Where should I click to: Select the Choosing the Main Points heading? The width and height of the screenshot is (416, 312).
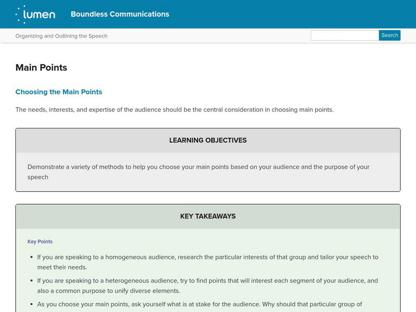click(59, 92)
